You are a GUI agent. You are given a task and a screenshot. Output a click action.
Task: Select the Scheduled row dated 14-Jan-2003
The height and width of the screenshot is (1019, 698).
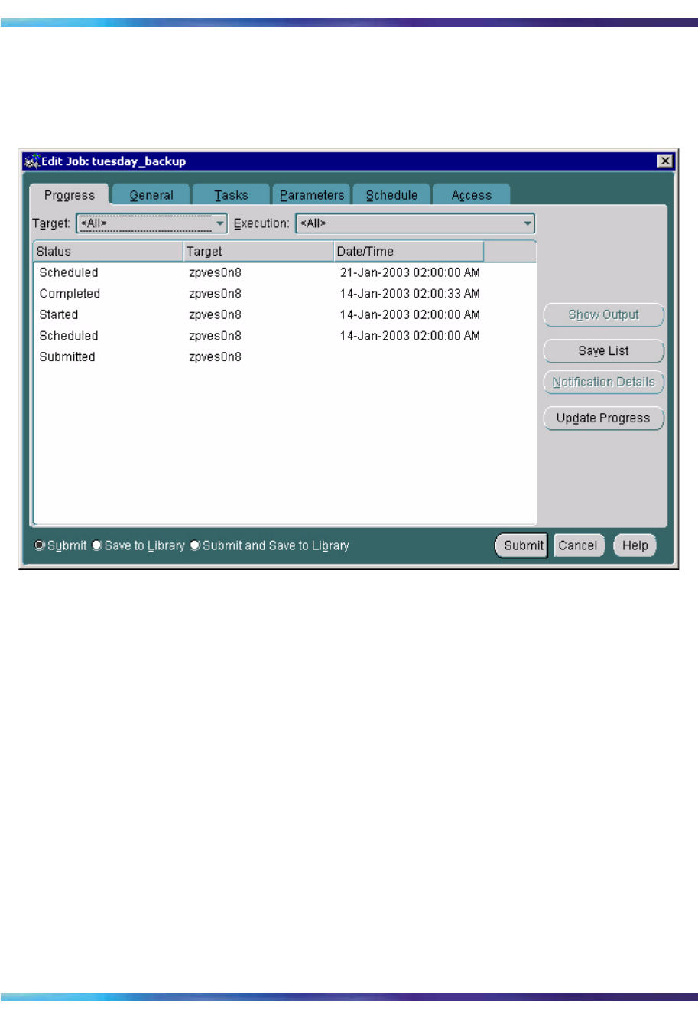(285, 336)
